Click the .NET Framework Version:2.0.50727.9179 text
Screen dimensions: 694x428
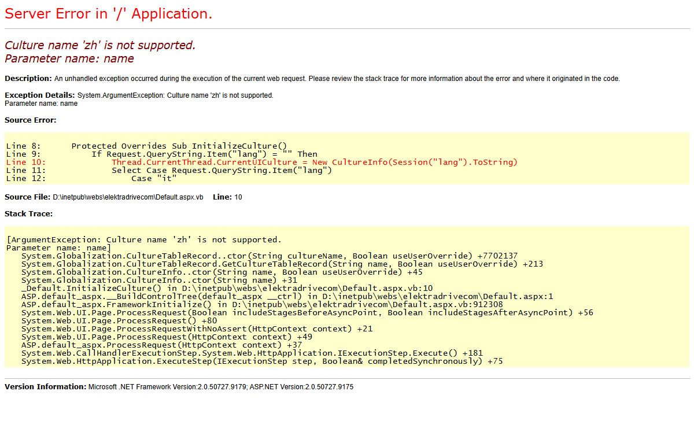point(168,386)
